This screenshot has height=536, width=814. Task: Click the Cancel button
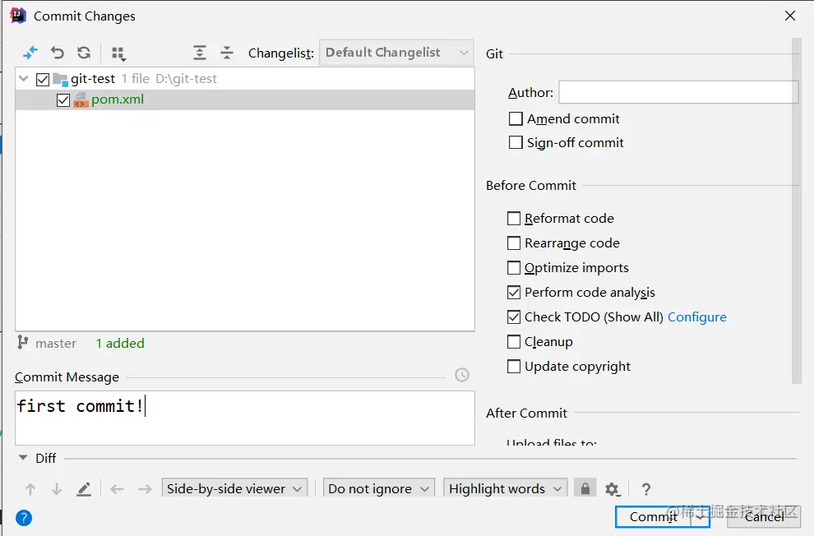[x=764, y=517]
